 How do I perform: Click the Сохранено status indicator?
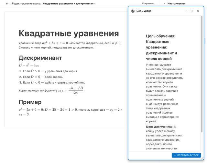[x=148, y=4]
